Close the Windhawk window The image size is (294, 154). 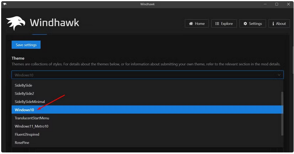point(289,4)
